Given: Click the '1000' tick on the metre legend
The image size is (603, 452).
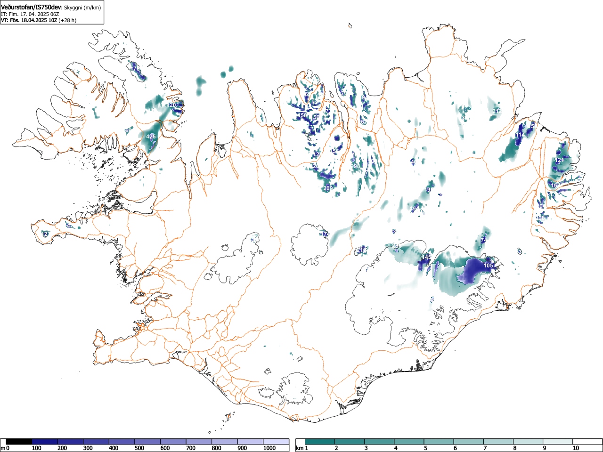Looking at the screenshot, I should (269, 448).
